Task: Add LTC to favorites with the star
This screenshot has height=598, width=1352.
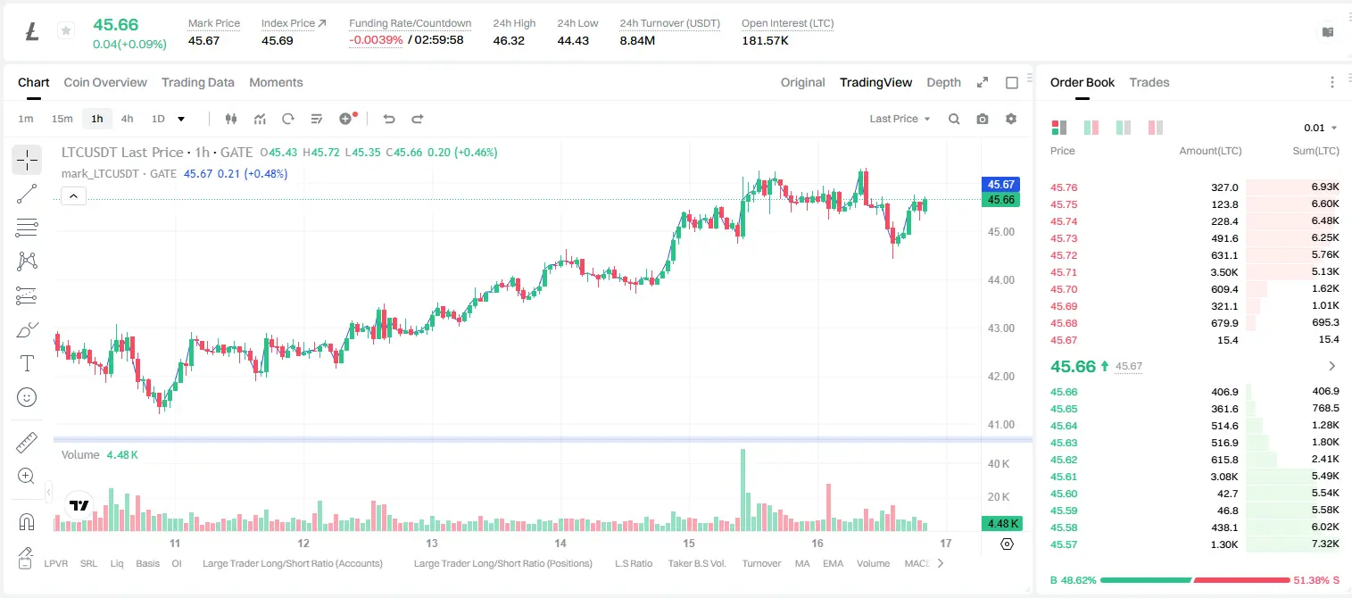Action: click(x=66, y=31)
